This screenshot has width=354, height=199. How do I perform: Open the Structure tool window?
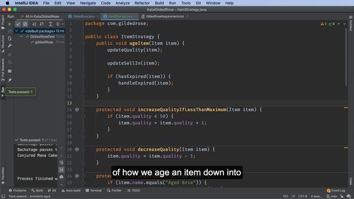pyautogui.click(x=3, y=44)
